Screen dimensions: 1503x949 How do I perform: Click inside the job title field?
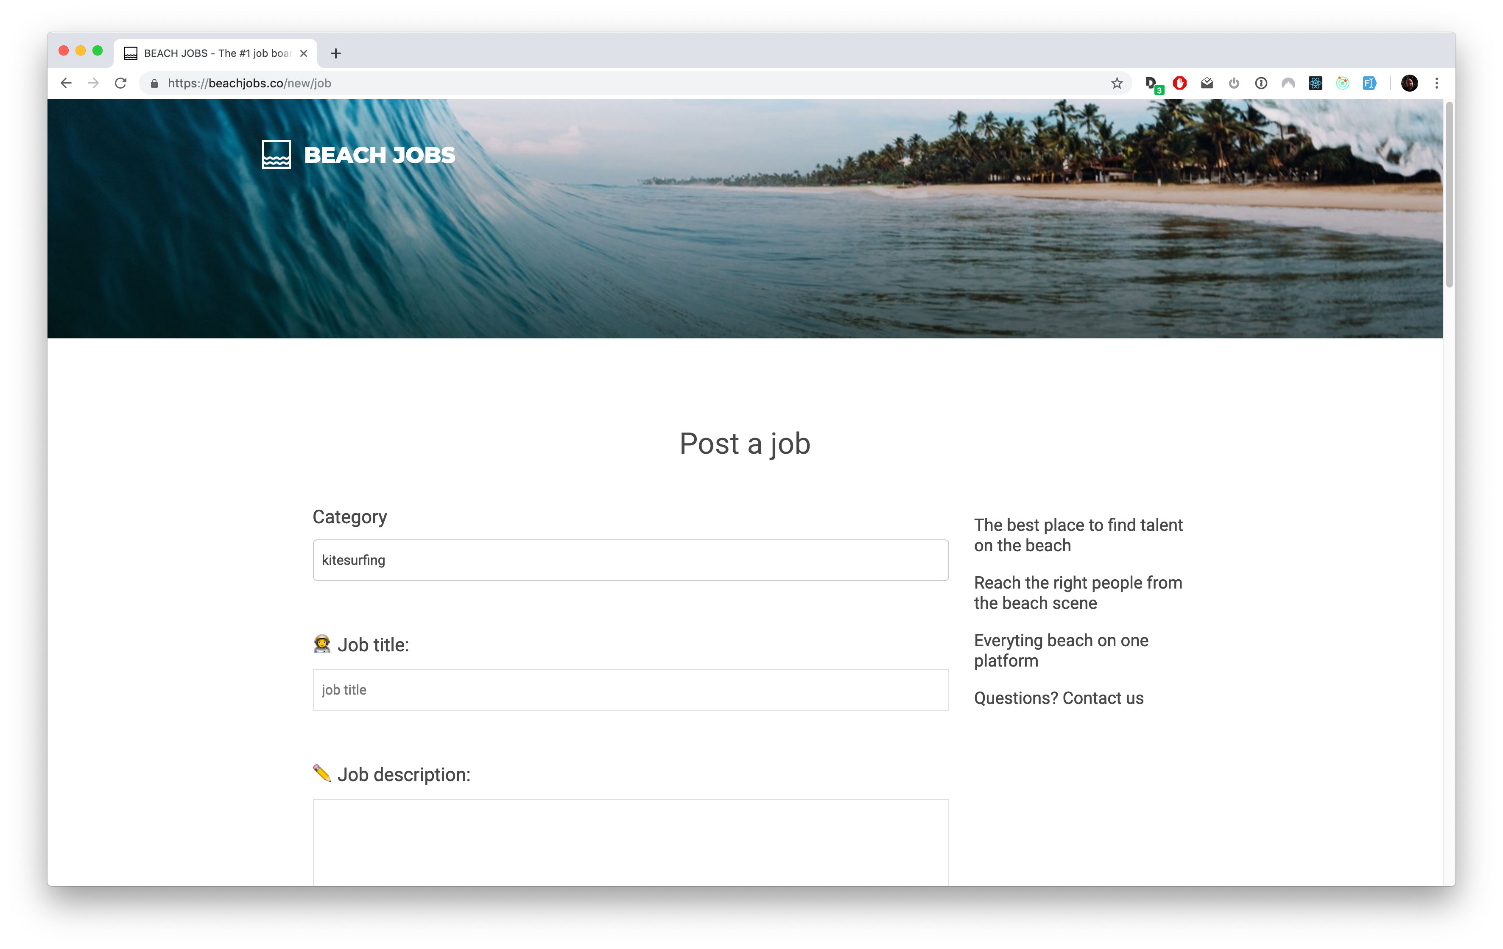(630, 689)
